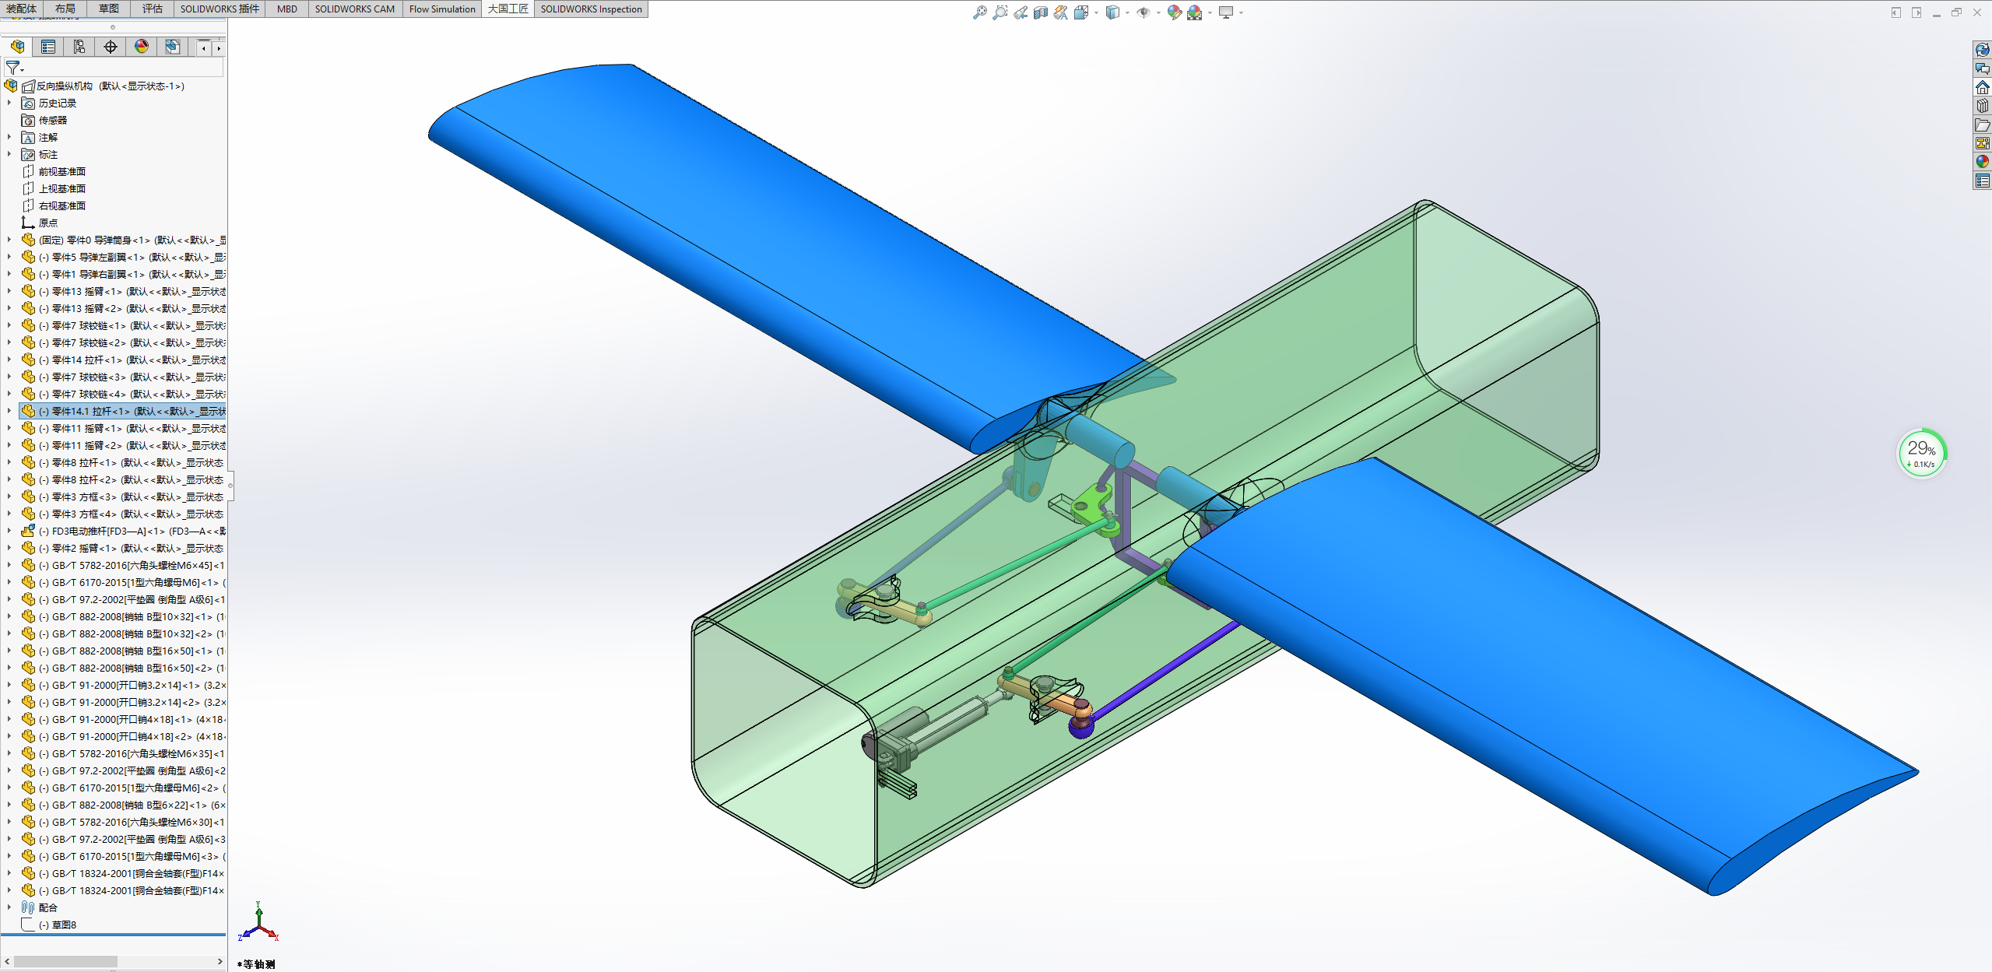
Task: Switch to SOLIDWORKS Inspection tab
Action: pos(592,9)
